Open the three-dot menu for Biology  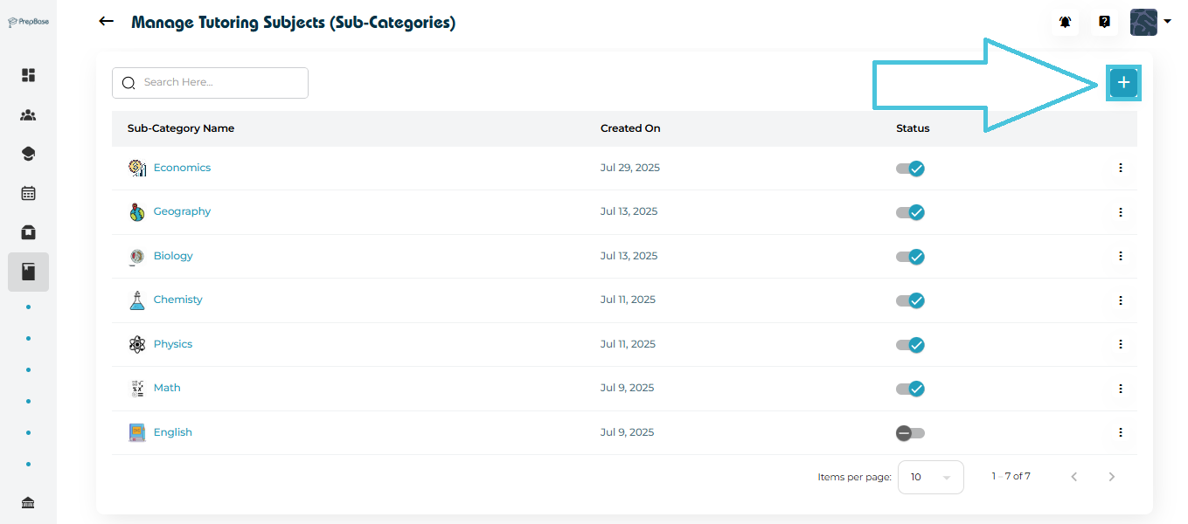pyautogui.click(x=1120, y=256)
